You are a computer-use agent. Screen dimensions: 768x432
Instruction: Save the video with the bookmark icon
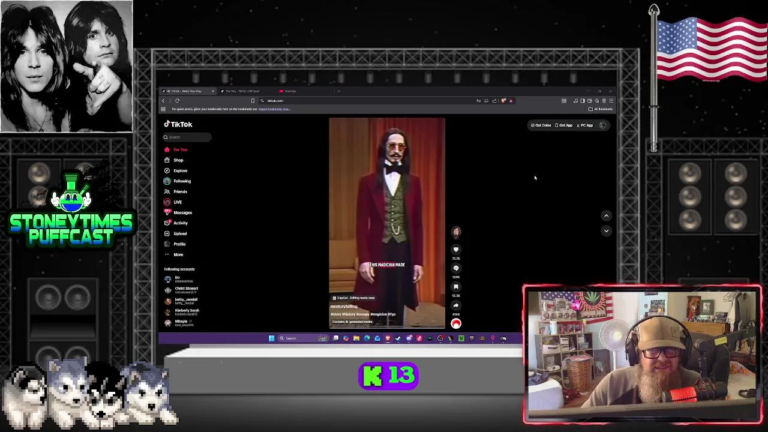pos(456,287)
